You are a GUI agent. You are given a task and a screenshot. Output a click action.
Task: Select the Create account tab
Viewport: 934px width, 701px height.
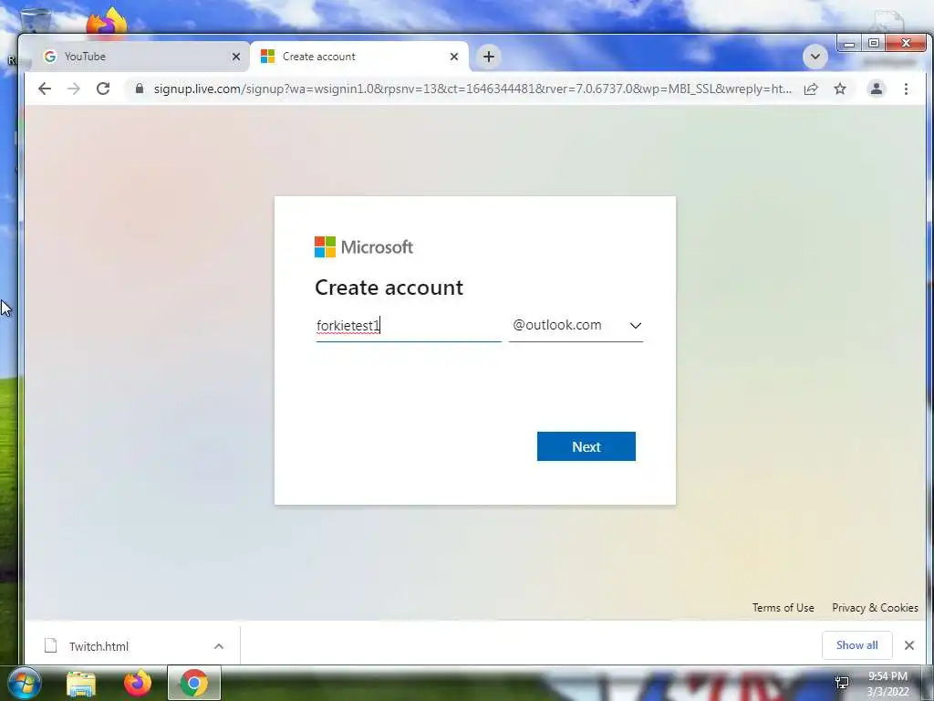[359, 57]
